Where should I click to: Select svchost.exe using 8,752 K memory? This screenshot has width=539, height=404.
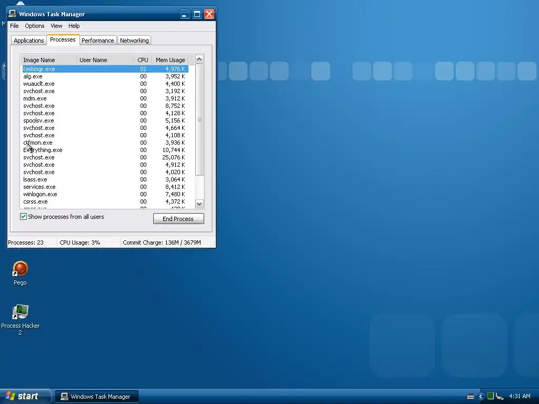point(105,106)
